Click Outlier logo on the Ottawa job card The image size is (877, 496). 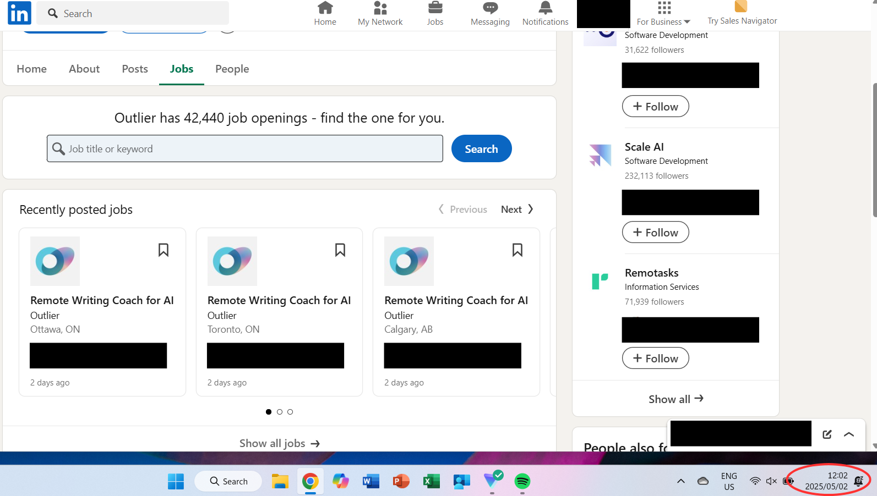[x=55, y=261]
